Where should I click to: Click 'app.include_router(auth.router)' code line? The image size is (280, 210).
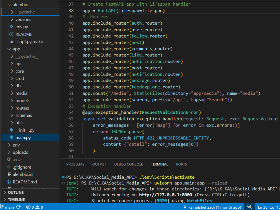(122, 23)
